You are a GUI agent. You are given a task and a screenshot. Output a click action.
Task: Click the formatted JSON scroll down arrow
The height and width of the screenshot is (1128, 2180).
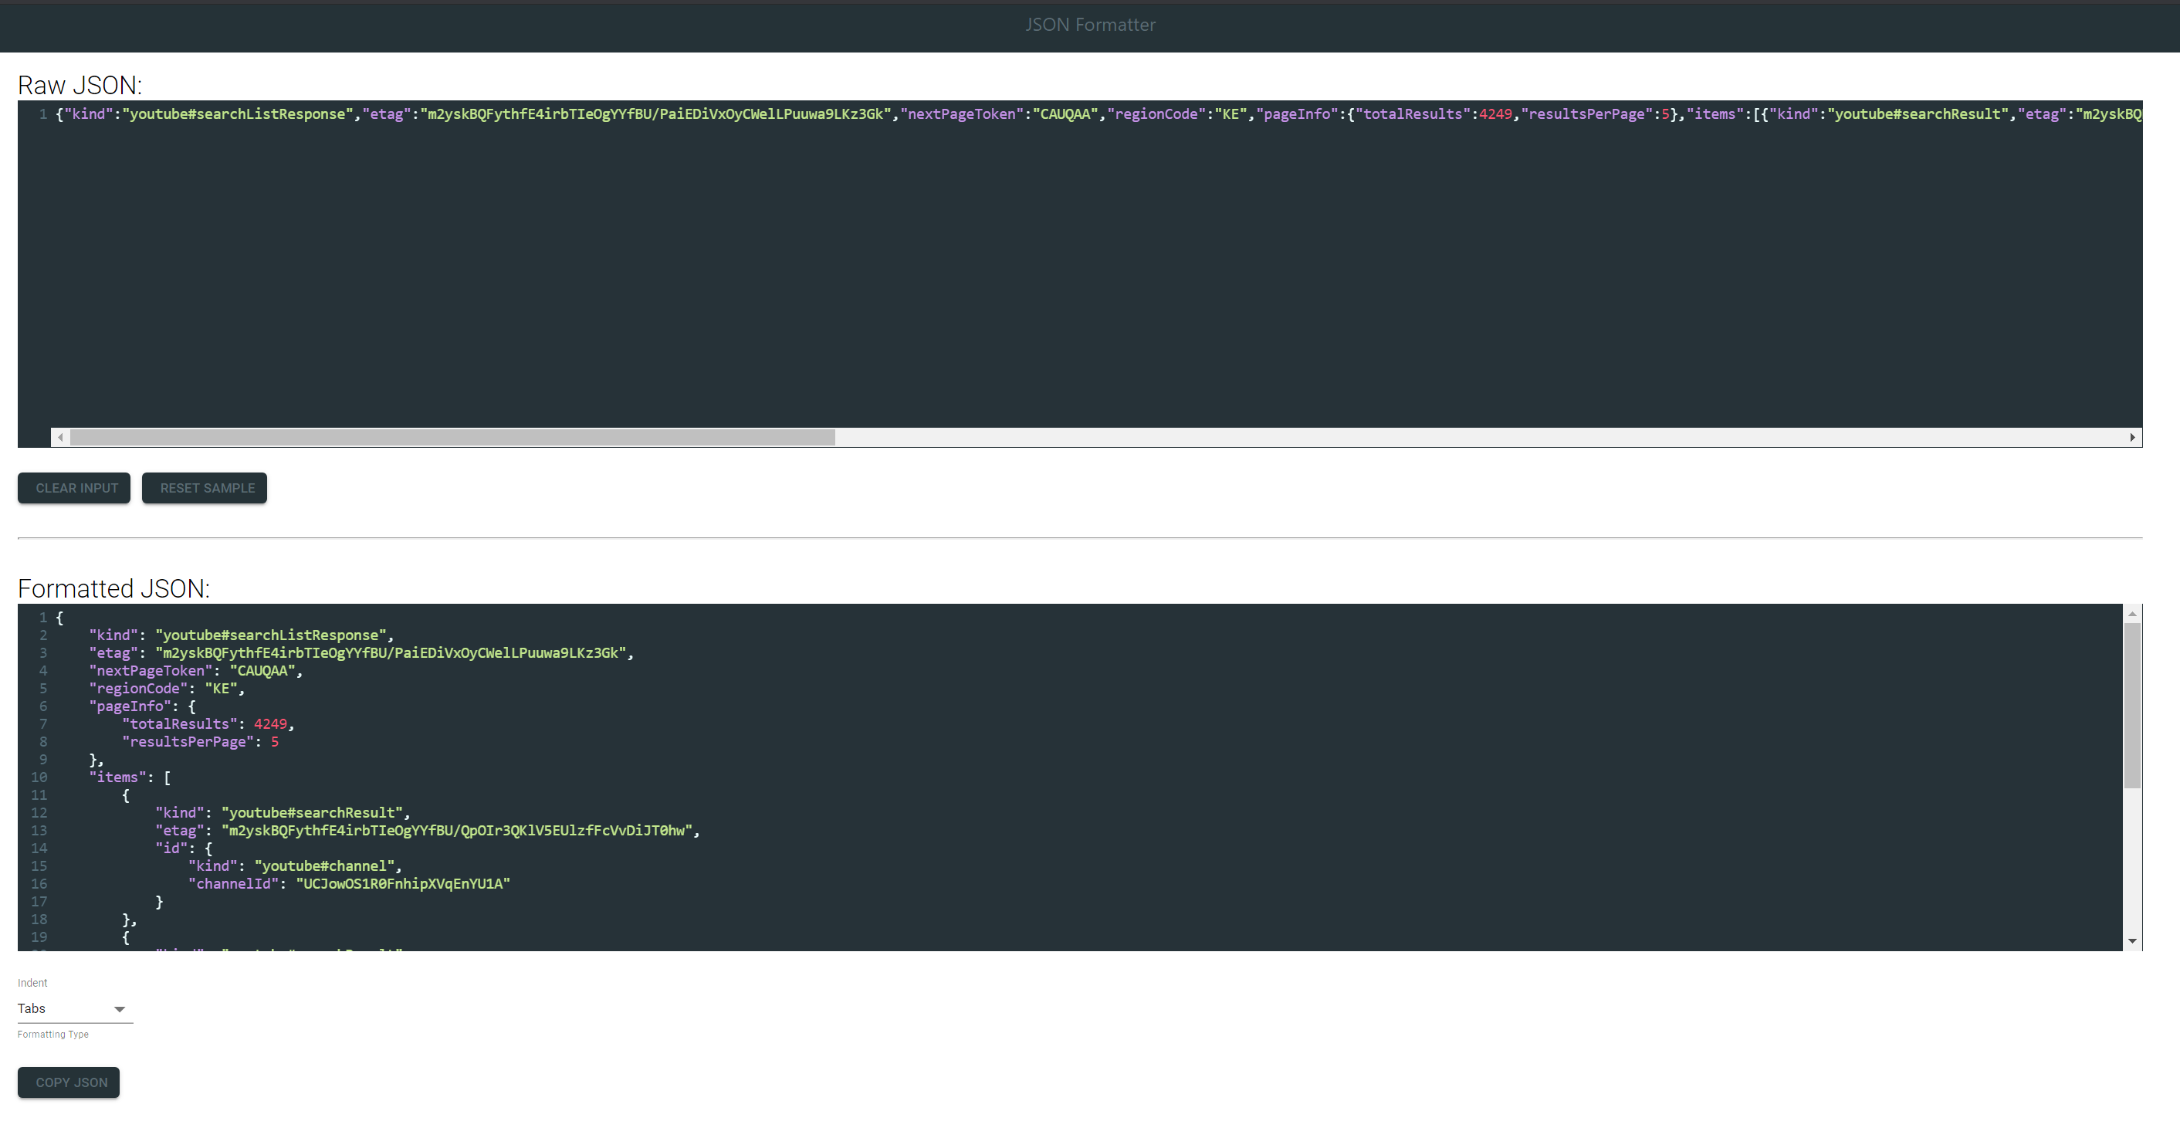tap(2132, 941)
